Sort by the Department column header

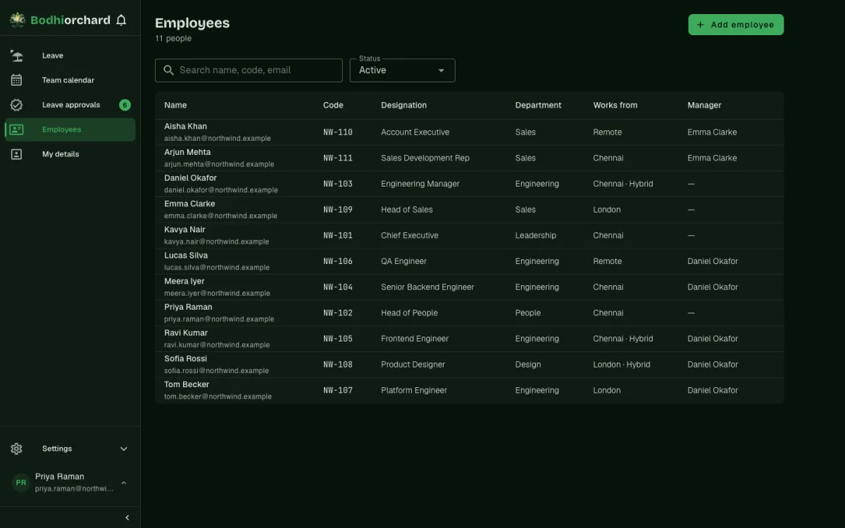(538, 105)
